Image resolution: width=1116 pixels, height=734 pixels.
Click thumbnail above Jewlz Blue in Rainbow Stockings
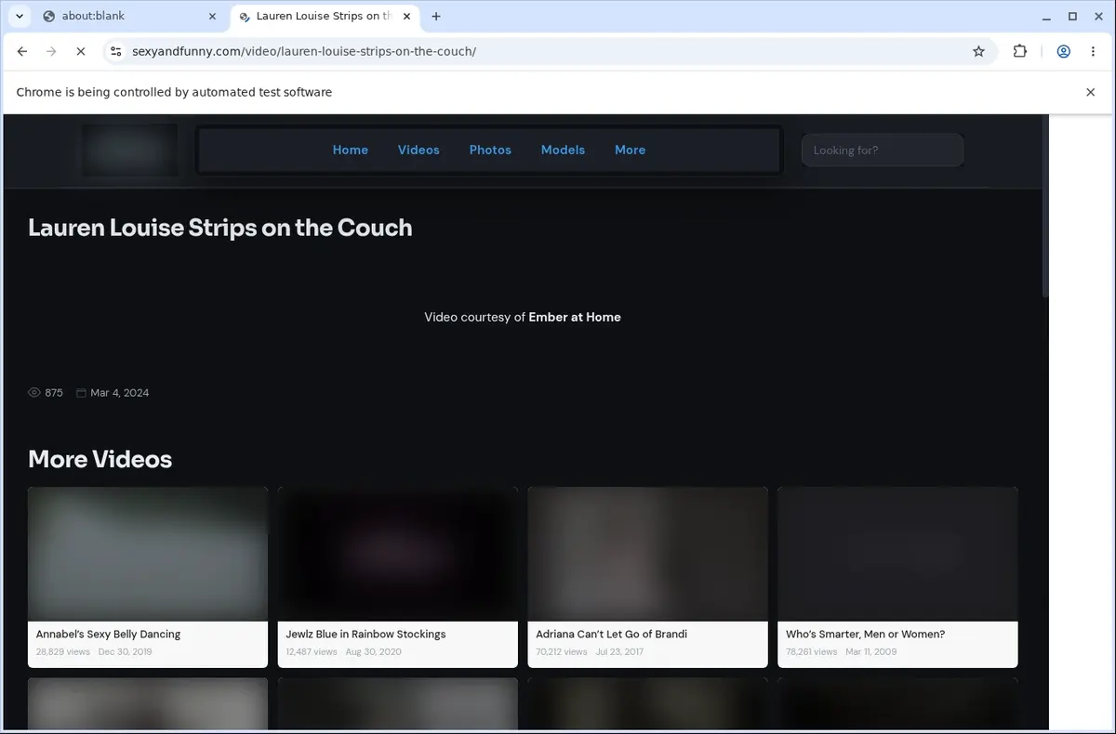(398, 555)
